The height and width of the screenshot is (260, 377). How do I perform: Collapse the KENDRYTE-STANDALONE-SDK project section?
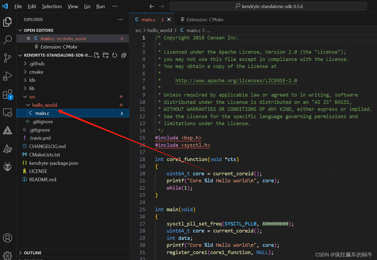55,55
